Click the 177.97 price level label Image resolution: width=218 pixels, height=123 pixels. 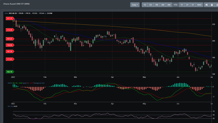10,59
